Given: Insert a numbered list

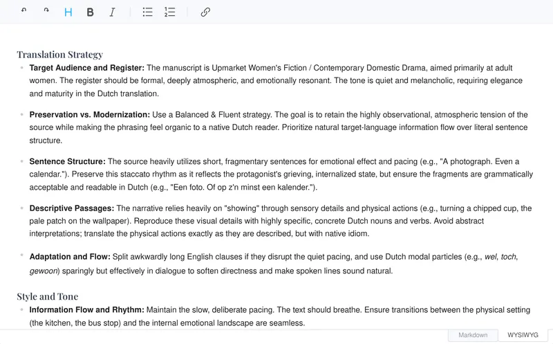Looking at the screenshot, I should point(169,12).
